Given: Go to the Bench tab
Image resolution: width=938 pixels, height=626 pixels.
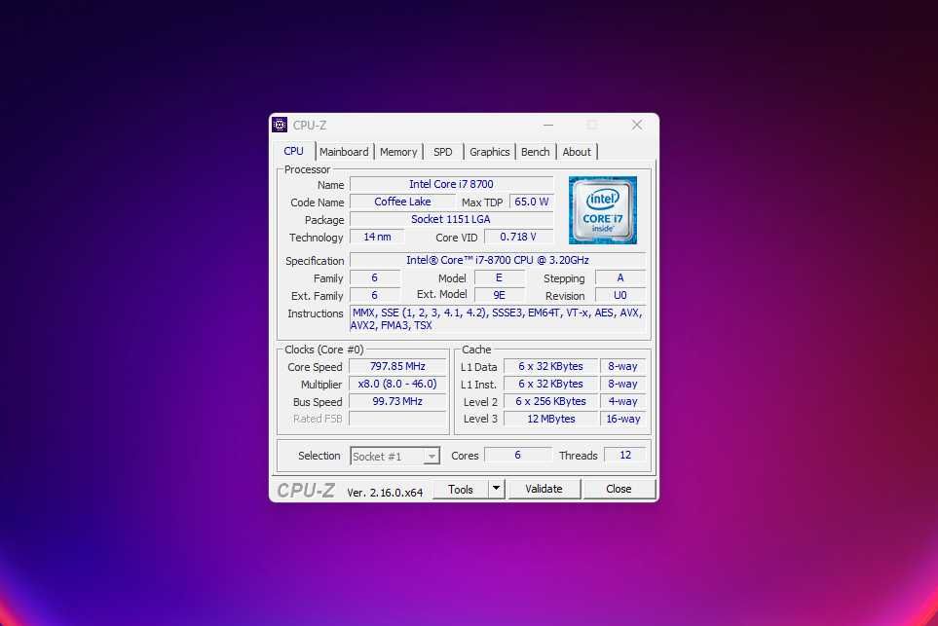Looking at the screenshot, I should 536,152.
